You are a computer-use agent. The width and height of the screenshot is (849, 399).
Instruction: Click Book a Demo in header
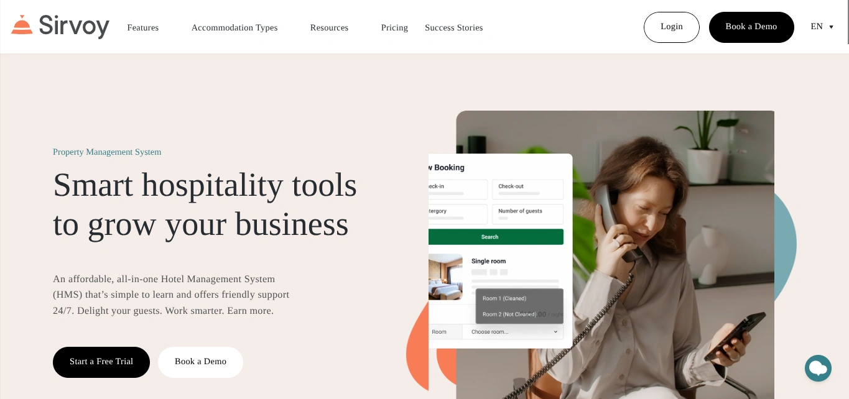(751, 27)
